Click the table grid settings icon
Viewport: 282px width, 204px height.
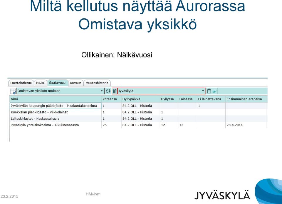pyautogui.click(x=13, y=91)
